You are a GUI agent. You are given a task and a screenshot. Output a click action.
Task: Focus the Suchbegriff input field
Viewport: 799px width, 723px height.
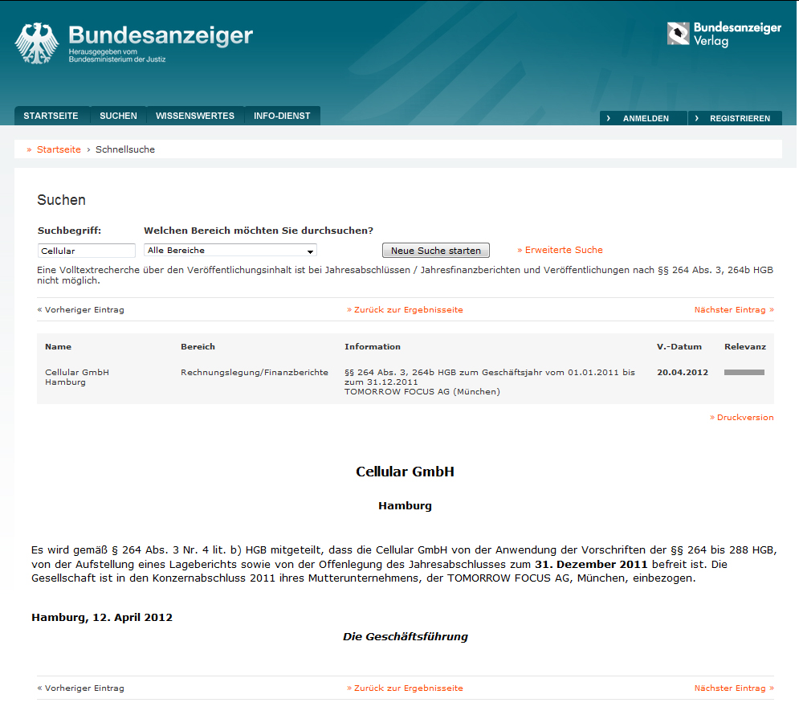(87, 251)
